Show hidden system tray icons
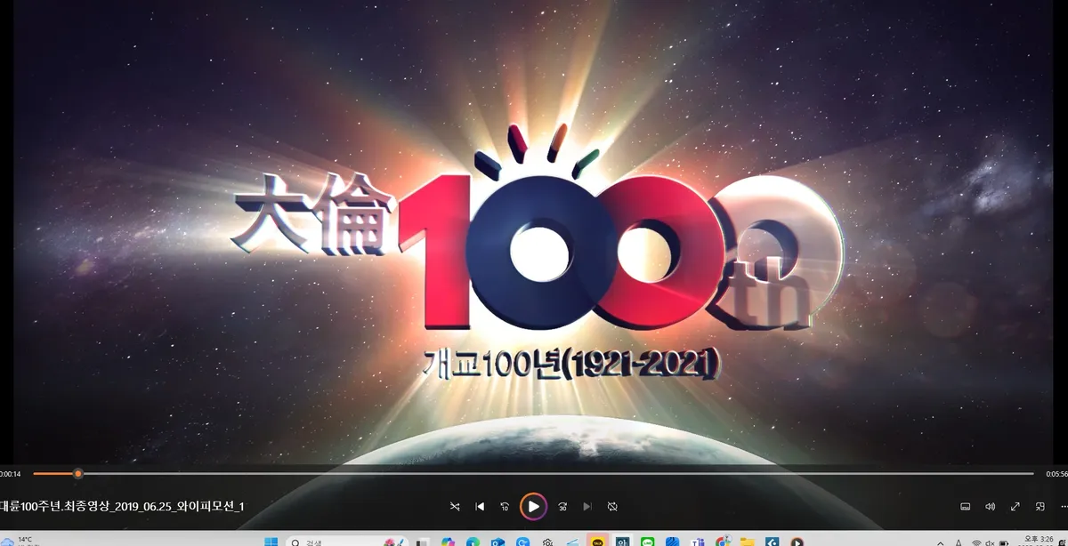The image size is (1068, 546). 941,541
